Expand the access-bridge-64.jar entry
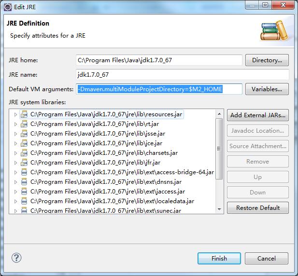 click(x=15, y=172)
